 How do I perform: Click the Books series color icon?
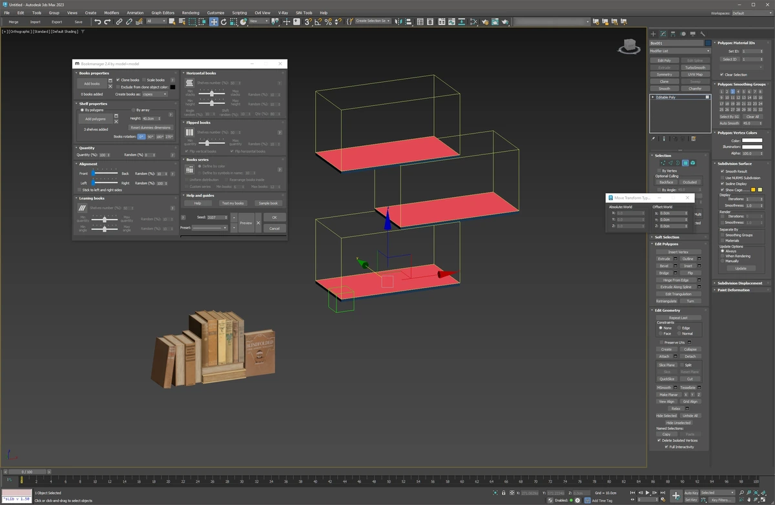pyautogui.click(x=190, y=169)
